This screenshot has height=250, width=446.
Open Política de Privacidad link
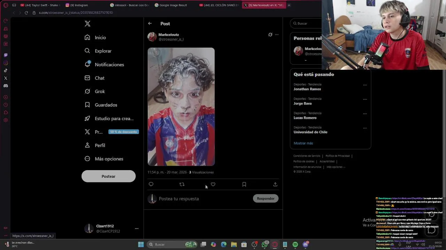tap(337, 156)
